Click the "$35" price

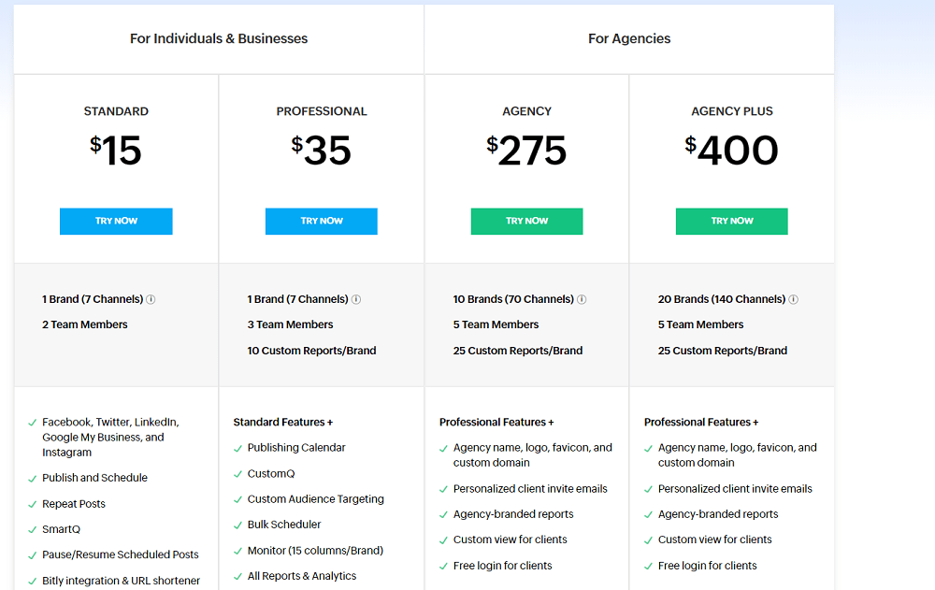coord(321,150)
